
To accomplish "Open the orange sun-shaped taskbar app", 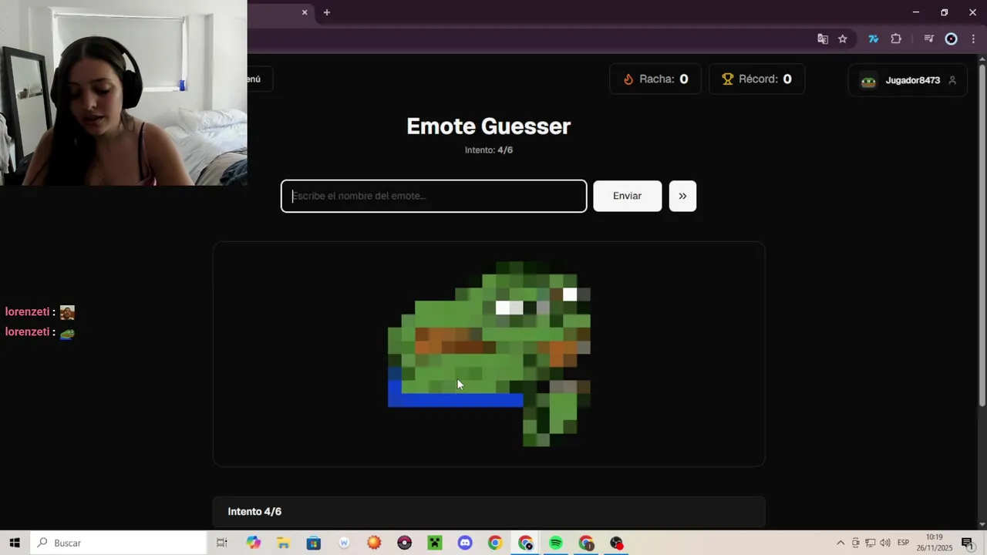I will click(374, 543).
